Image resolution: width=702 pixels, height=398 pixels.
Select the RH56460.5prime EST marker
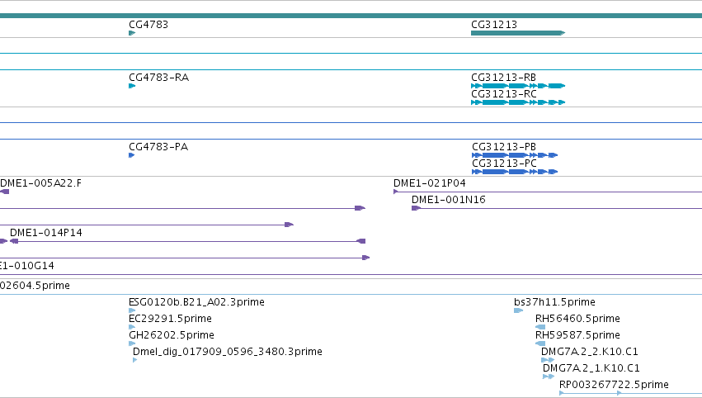540,327
